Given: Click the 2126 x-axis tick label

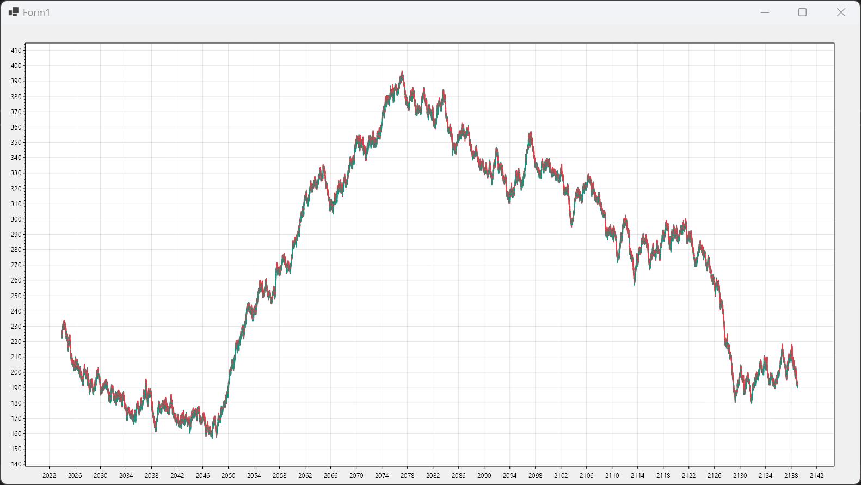Looking at the screenshot, I should point(715,475).
